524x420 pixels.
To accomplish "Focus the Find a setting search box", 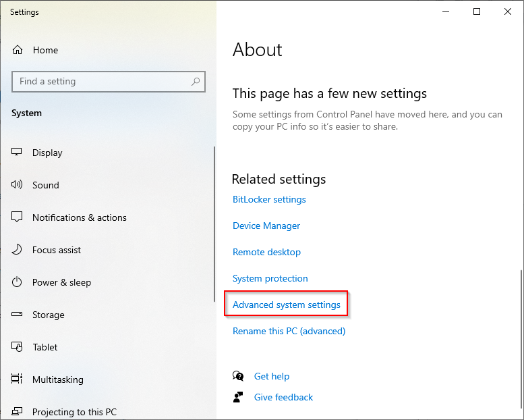I will pyautogui.click(x=101, y=82).
